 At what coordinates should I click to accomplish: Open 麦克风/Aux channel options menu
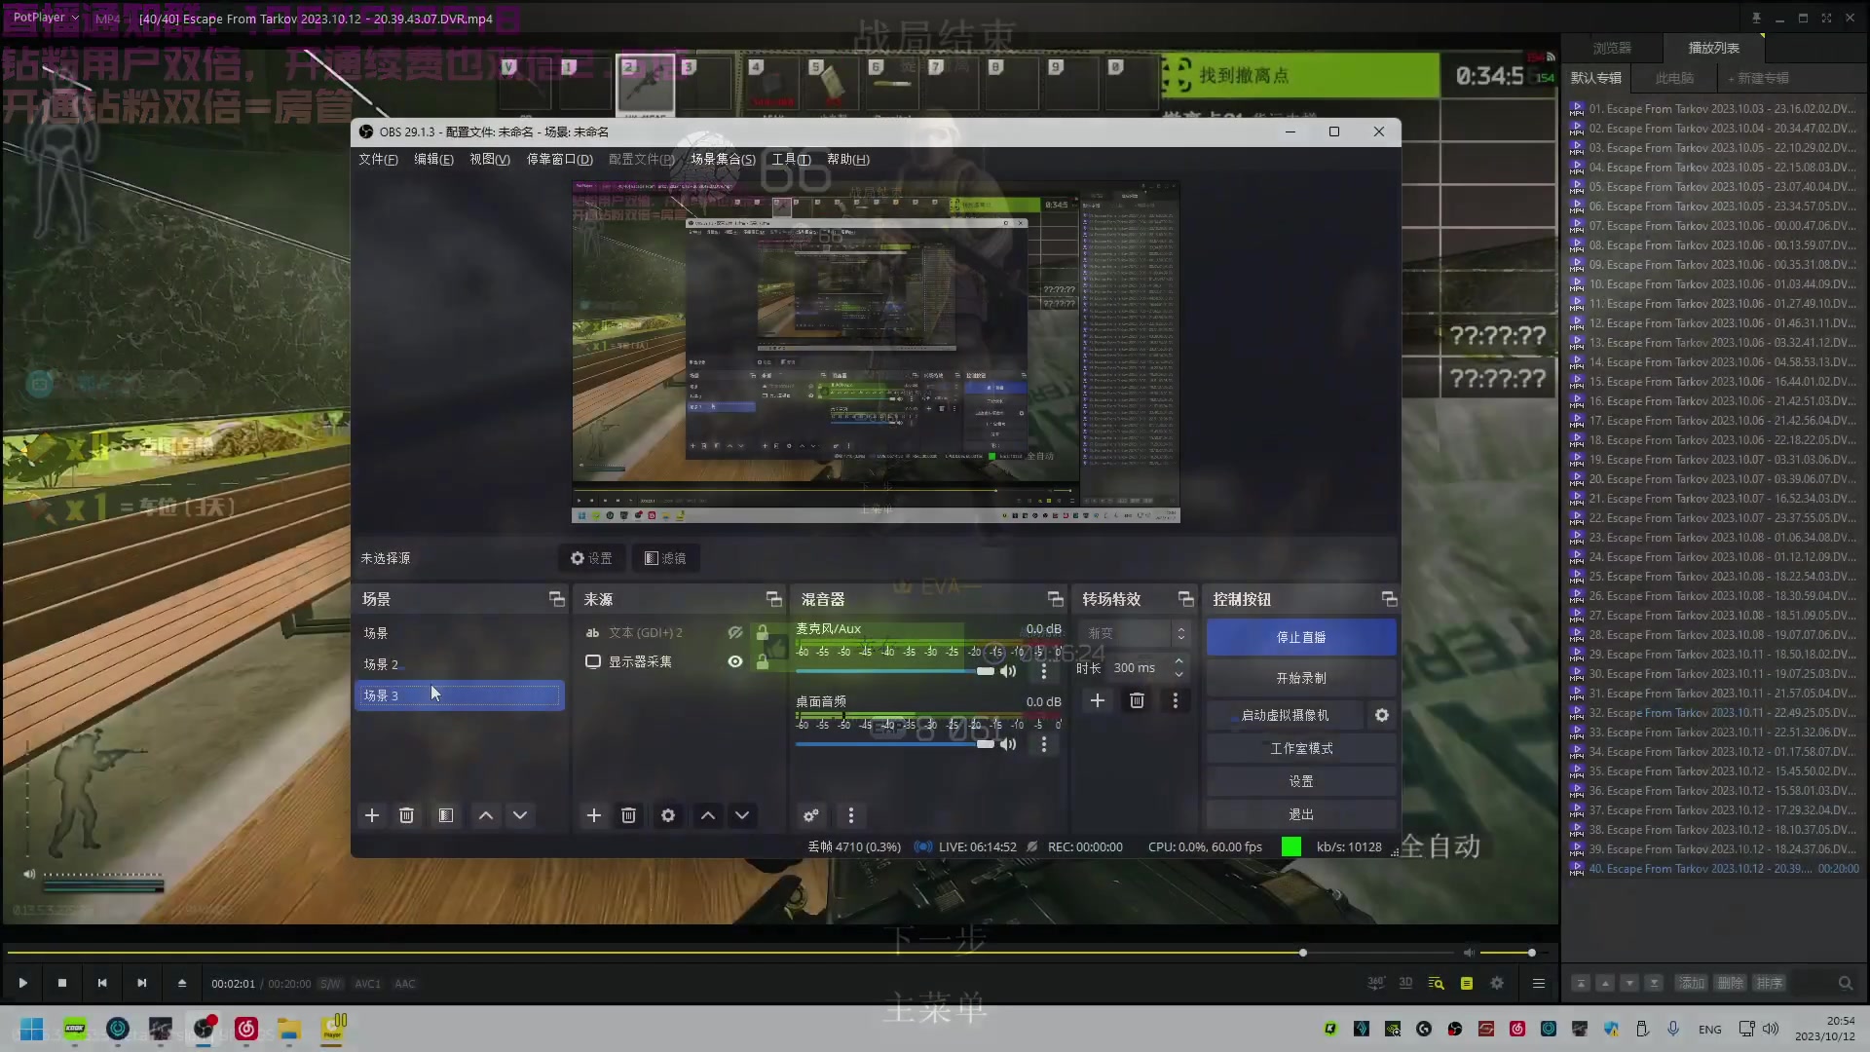coord(1044,671)
